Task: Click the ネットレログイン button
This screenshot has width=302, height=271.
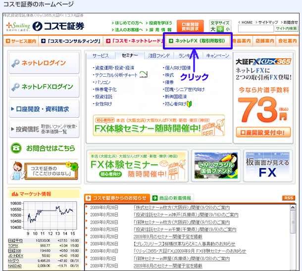Action: click(x=44, y=63)
